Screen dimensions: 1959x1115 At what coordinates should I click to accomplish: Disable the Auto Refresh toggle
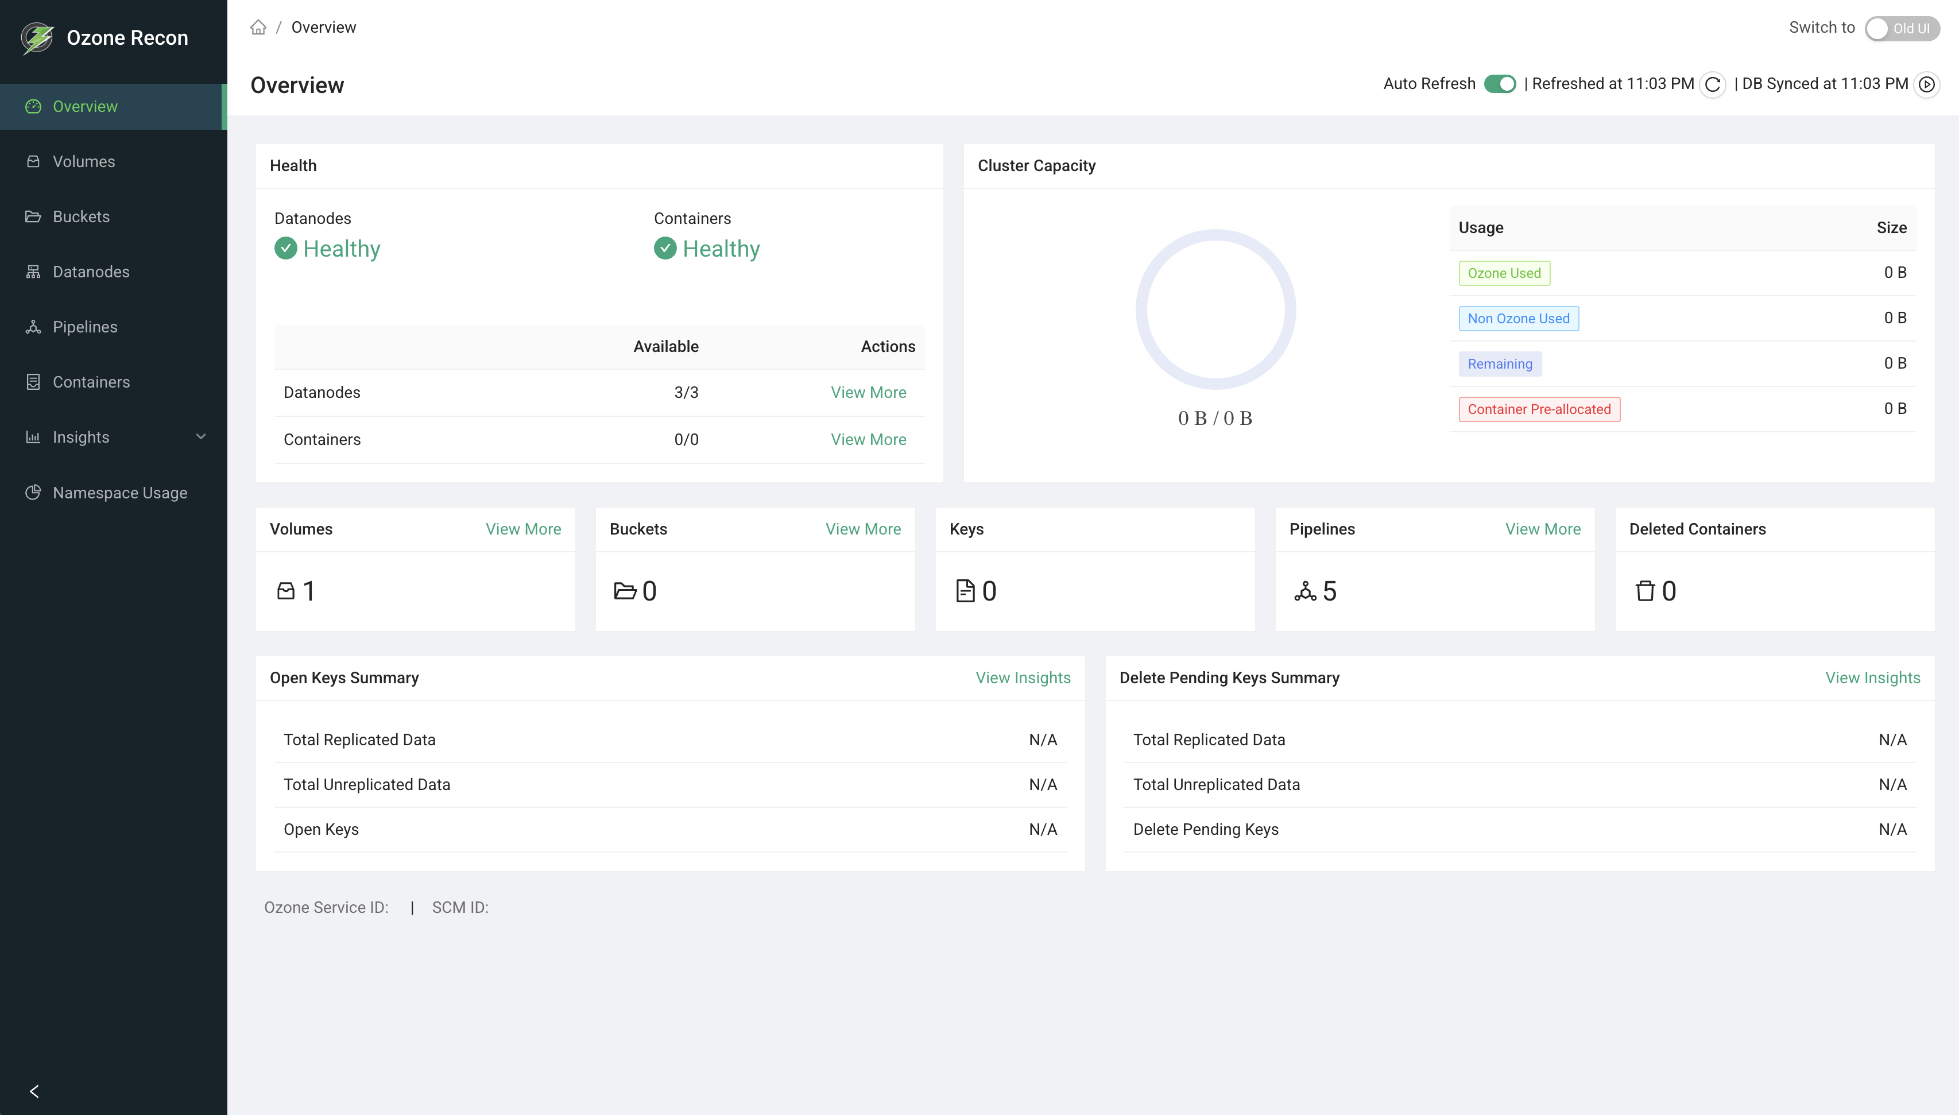pyautogui.click(x=1501, y=84)
